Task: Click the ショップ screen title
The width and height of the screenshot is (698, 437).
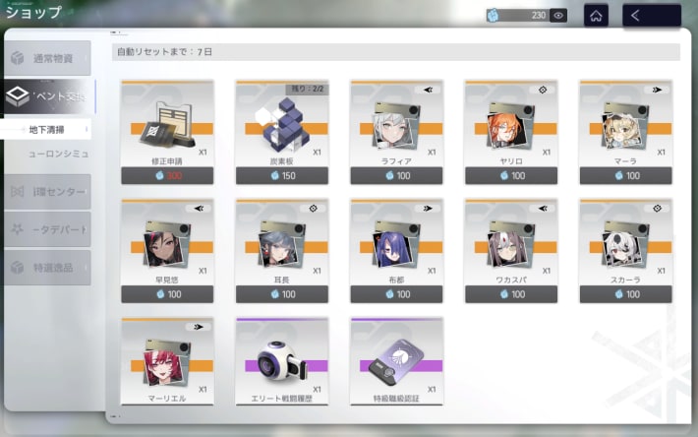Action: point(33,12)
